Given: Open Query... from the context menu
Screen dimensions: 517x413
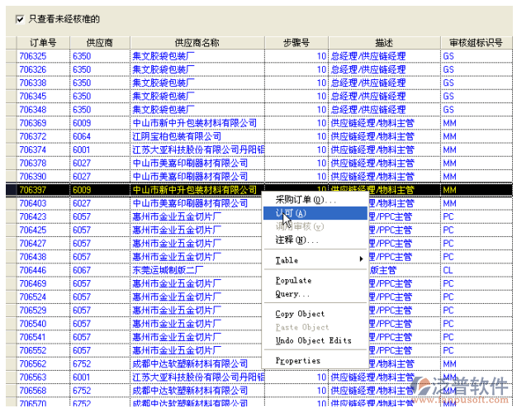Looking at the screenshot, I should [292, 294].
